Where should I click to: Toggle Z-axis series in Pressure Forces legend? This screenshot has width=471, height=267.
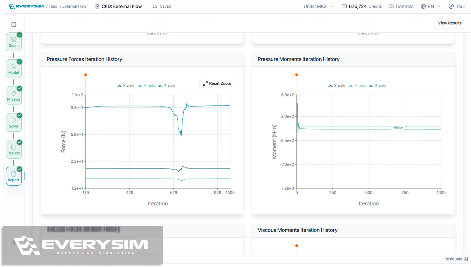[x=166, y=86]
